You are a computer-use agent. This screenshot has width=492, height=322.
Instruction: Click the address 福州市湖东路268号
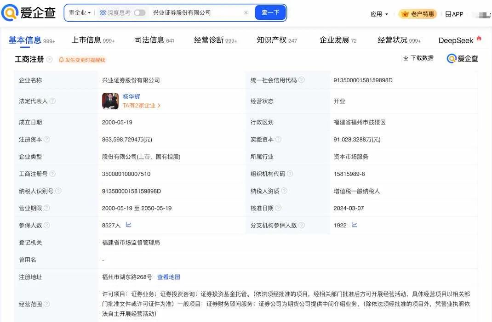click(x=127, y=277)
